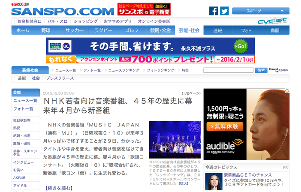Open the 動画 tab
The height and width of the screenshot is (192, 301).
tap(275, 30)
